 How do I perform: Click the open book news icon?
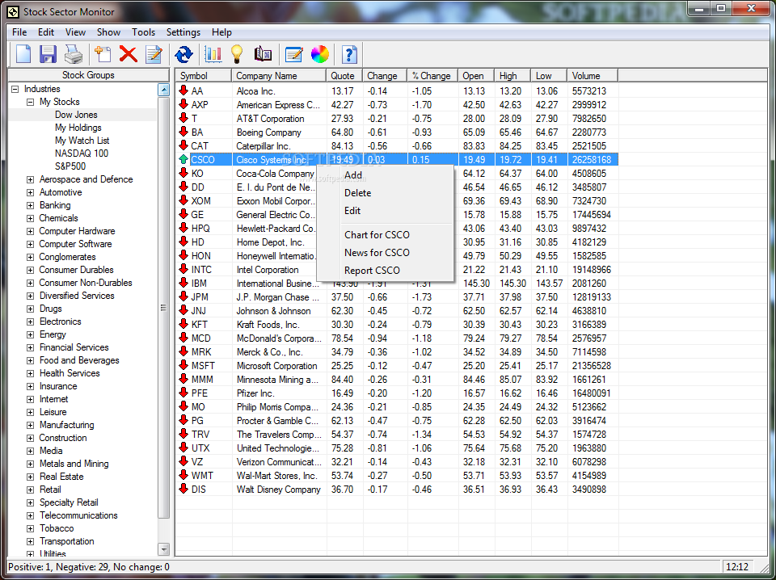263,54
